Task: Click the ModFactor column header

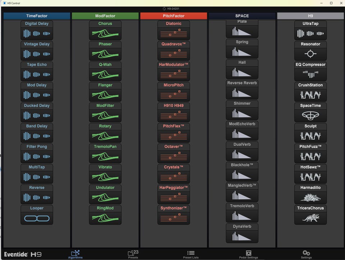Action: [105, 16]
